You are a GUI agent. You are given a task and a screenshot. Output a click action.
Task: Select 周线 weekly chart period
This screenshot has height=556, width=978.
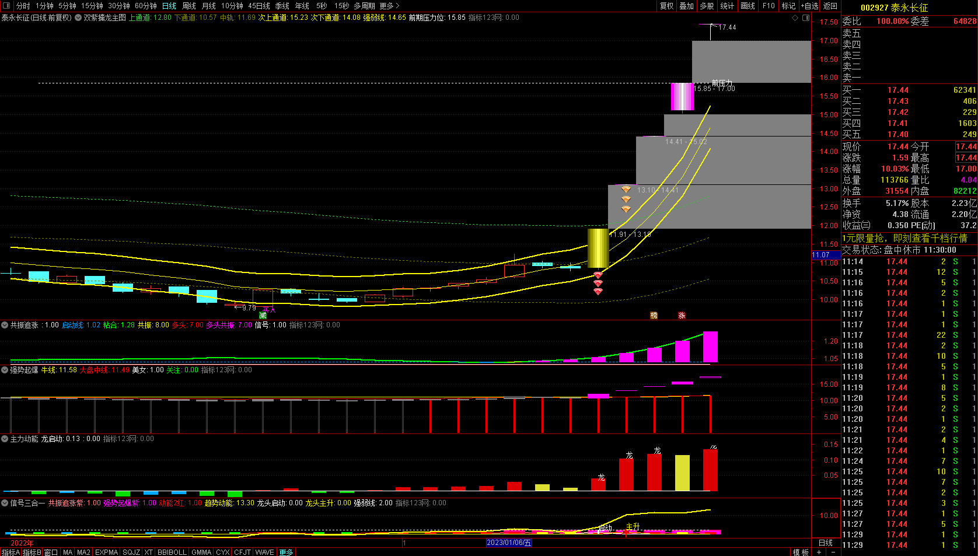point(189,6)
